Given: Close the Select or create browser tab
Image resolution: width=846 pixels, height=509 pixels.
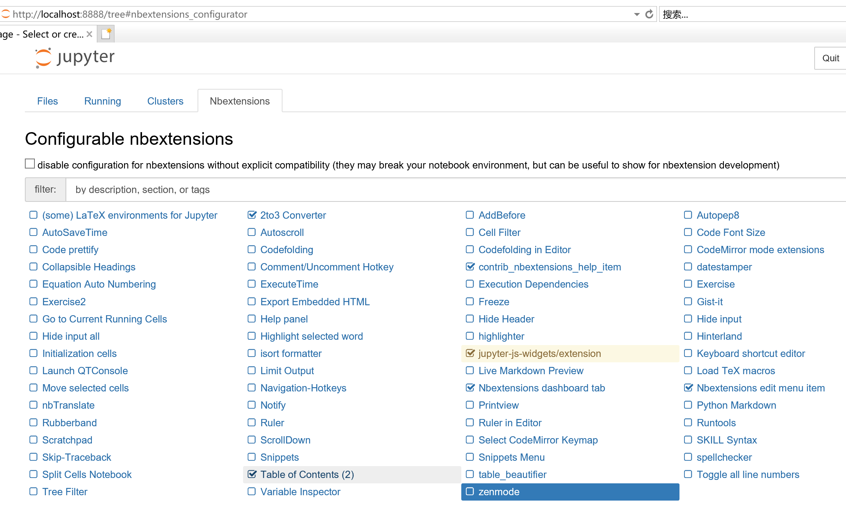Looking at the screenshot, I should [90, 34].
